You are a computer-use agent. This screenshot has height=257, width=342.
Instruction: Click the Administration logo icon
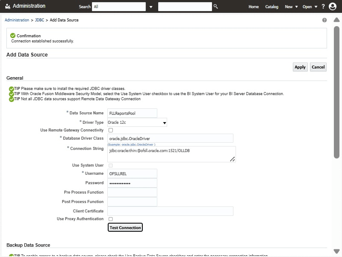click(x=8, y=6)
